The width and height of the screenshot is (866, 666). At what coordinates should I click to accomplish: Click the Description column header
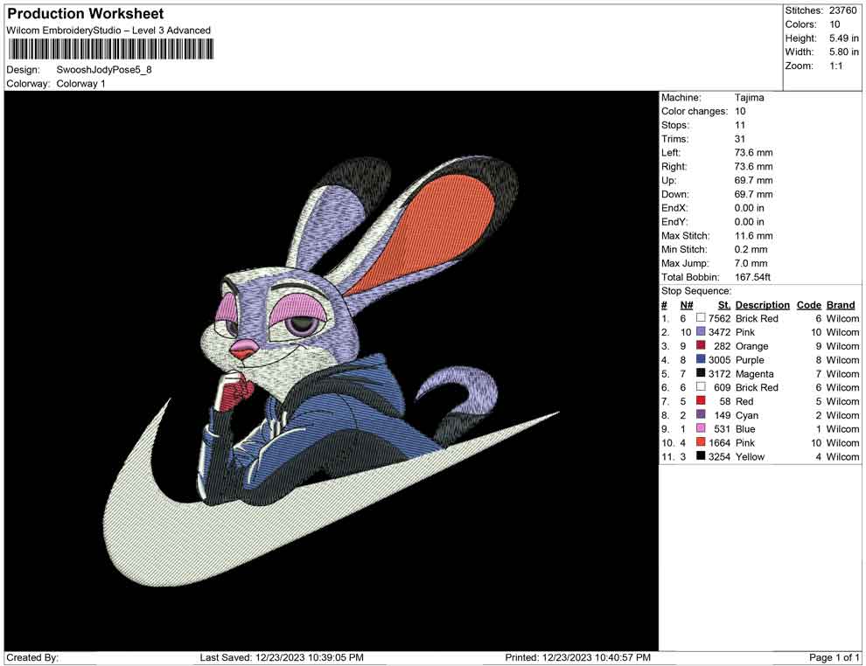[x=762, y=305]
